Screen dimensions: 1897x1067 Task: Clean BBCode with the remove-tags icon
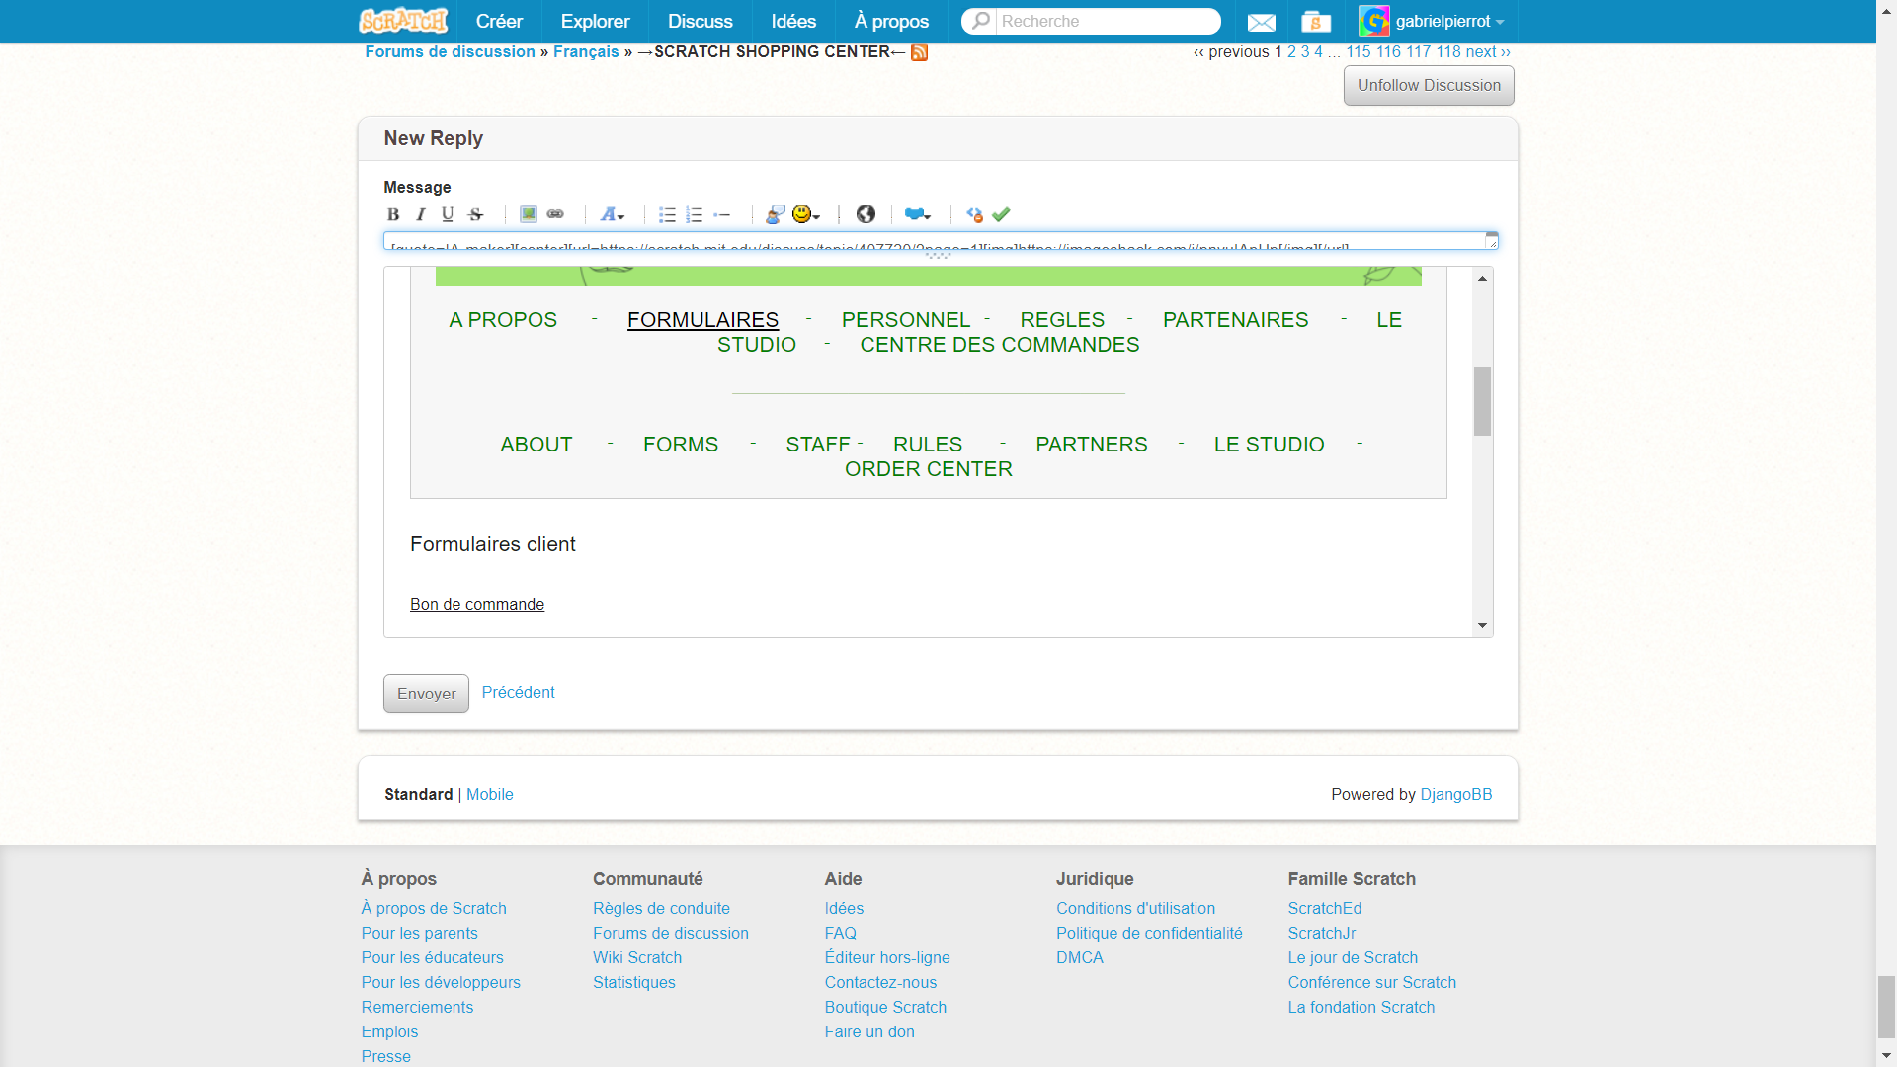[x=974, y=214]
